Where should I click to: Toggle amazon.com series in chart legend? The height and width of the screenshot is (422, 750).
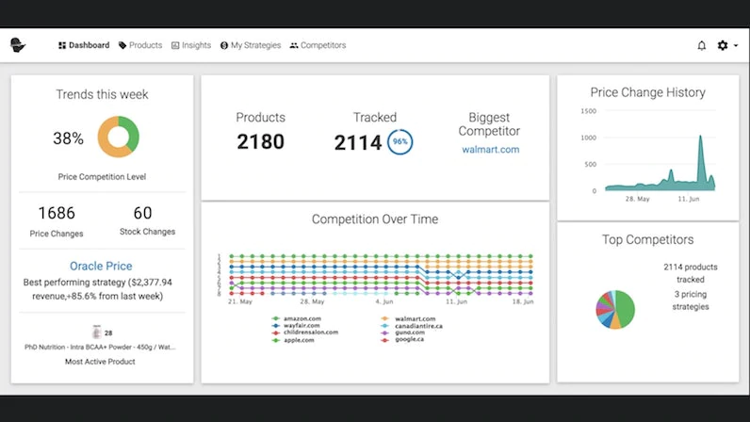pyautogui.click(x=297, y=318)
